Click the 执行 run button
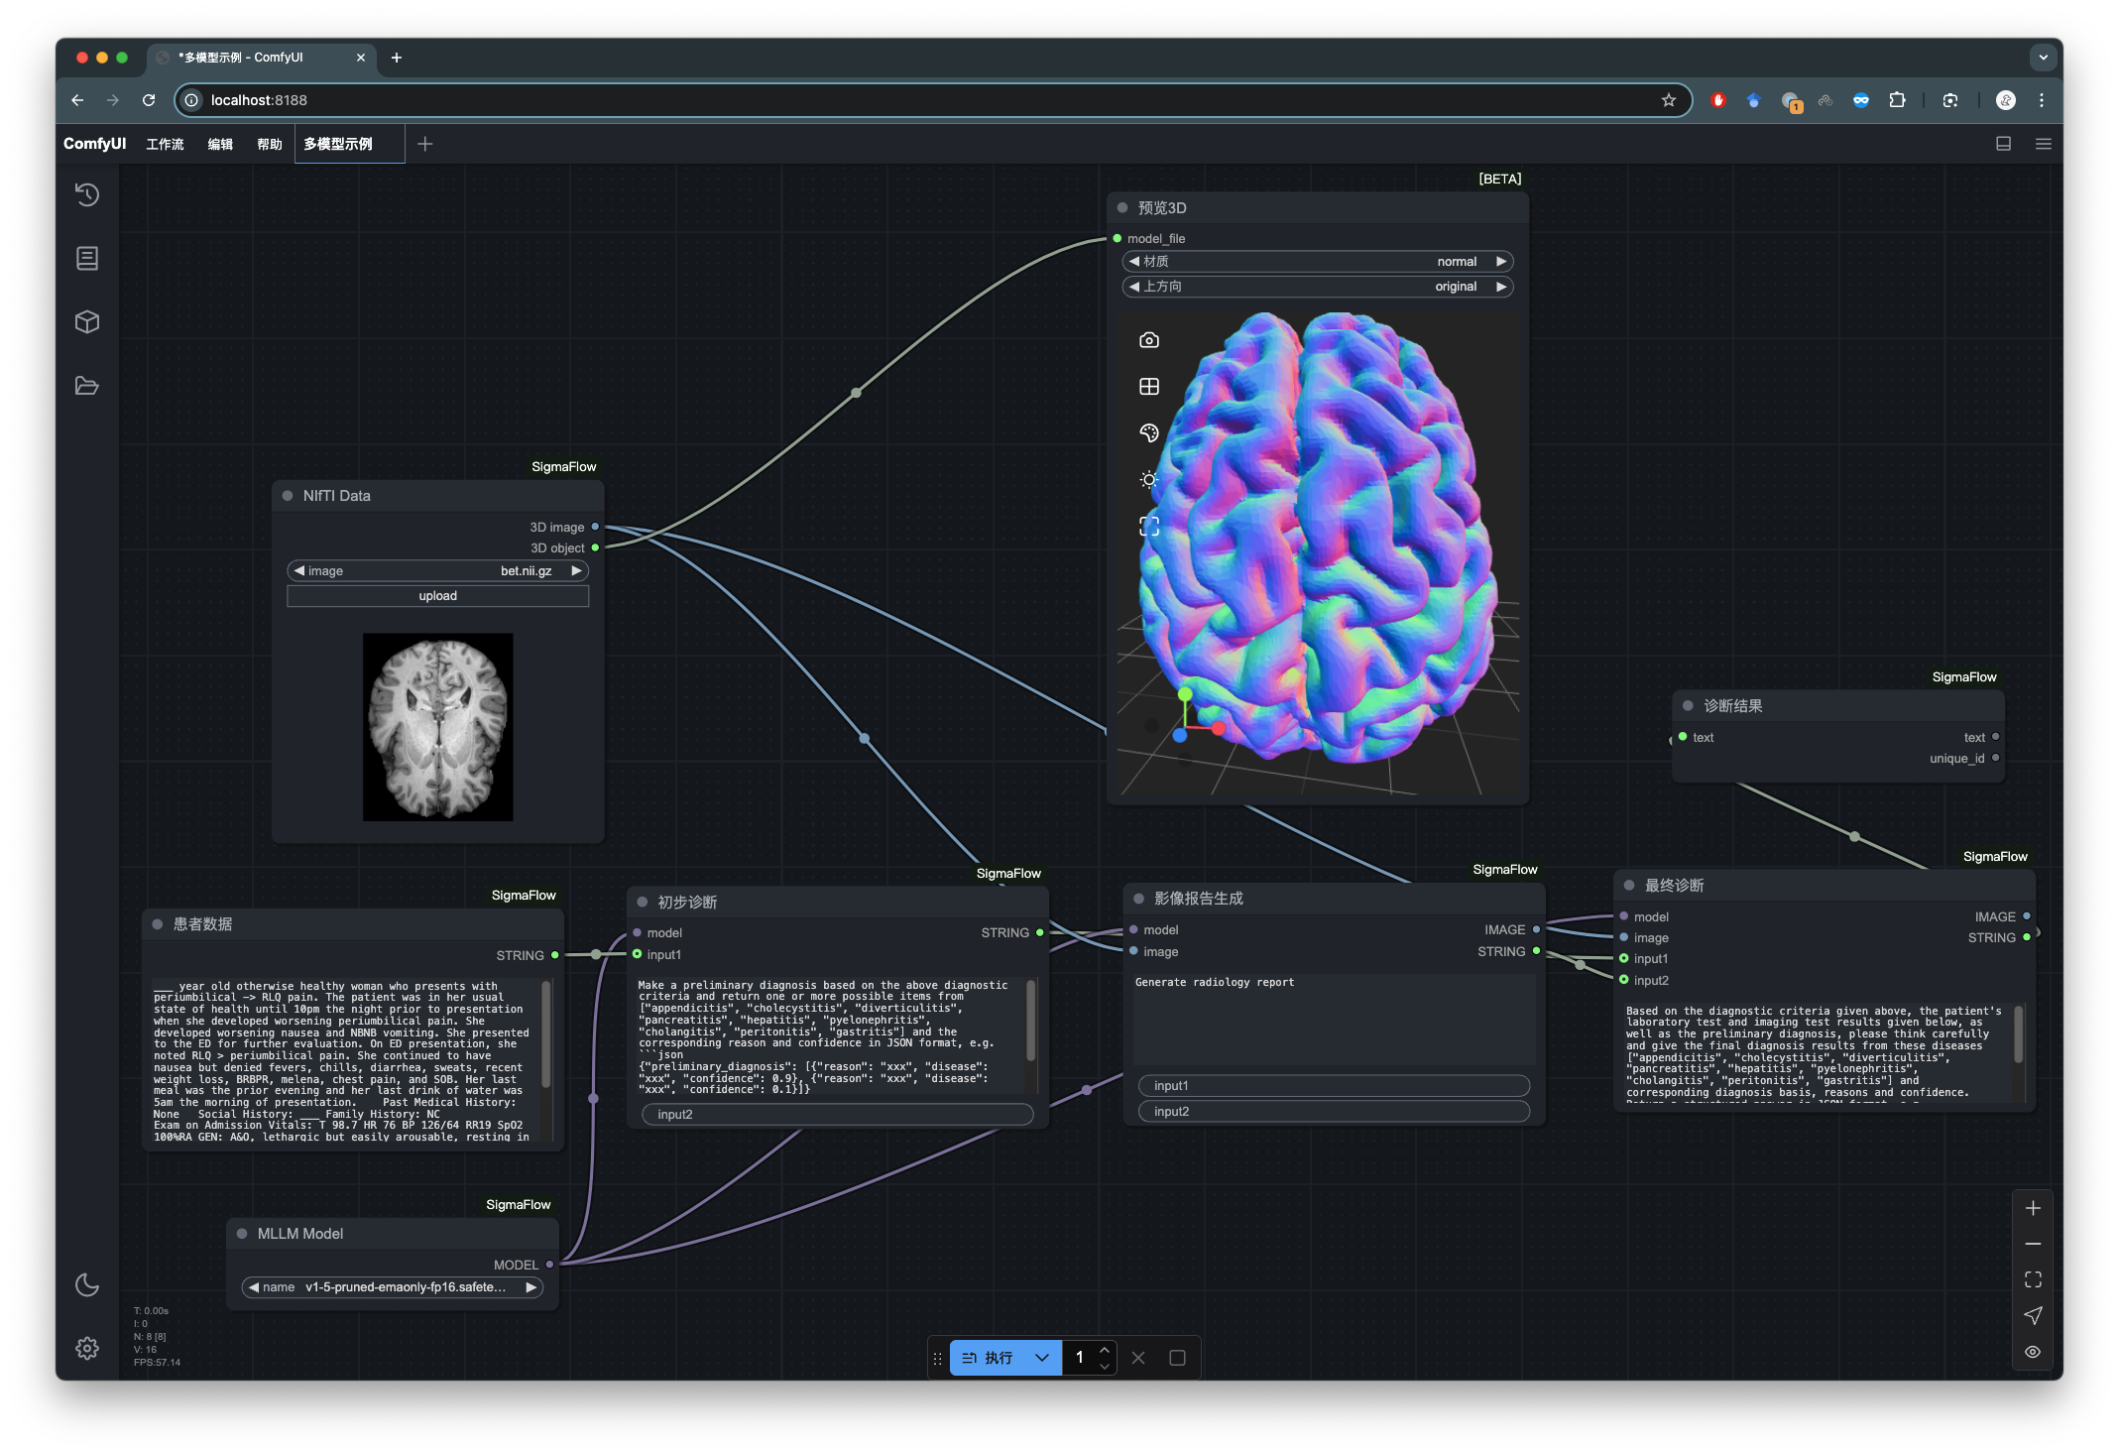The image size is (2119, 1454). pos(990,1358)
